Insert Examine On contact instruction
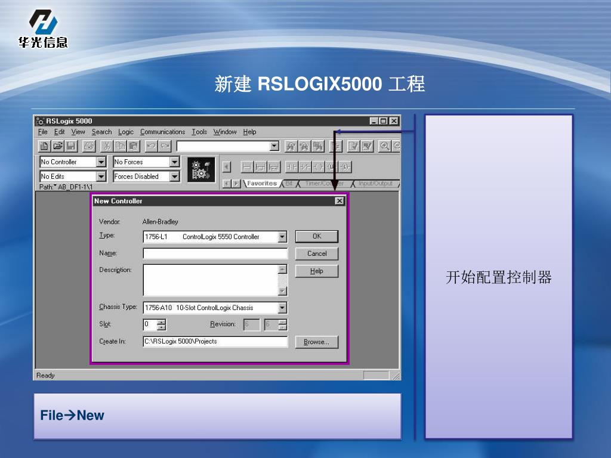Image resolution: width=611 pixels, height=458 pixels. [x=291, y=167]
